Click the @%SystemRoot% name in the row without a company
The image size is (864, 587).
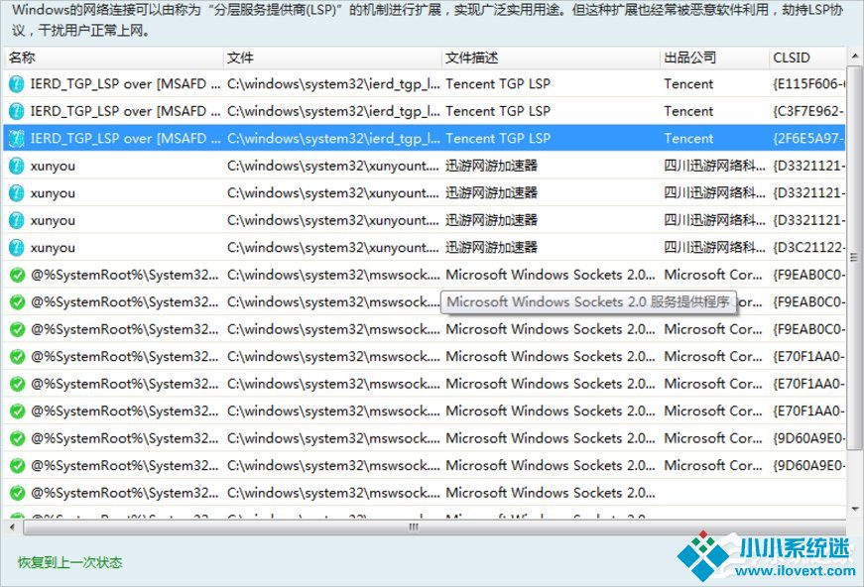pos(125,492)
